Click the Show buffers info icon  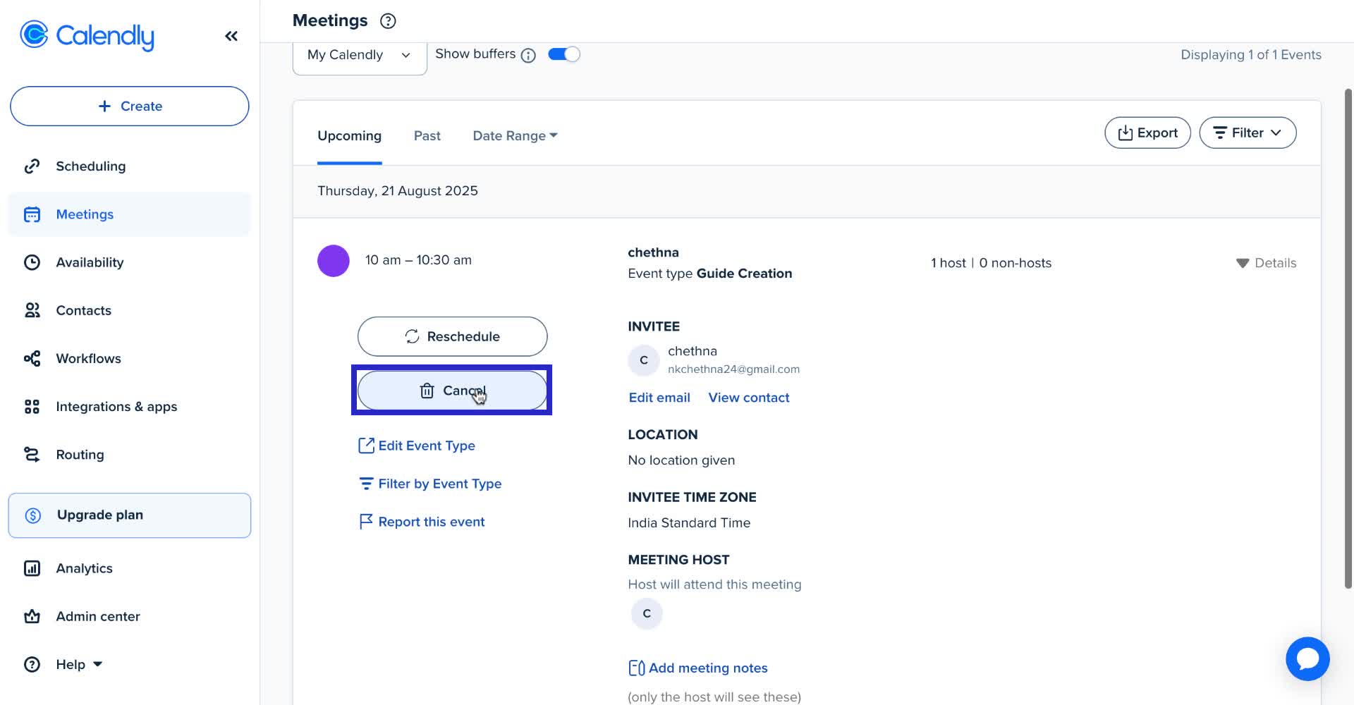point(528,55)
